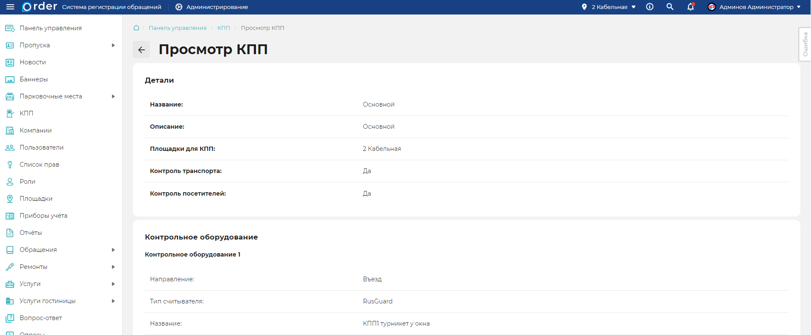Click the КПП breadcrumb link
This screenshot has height=335, width=811.
point(224,28)
